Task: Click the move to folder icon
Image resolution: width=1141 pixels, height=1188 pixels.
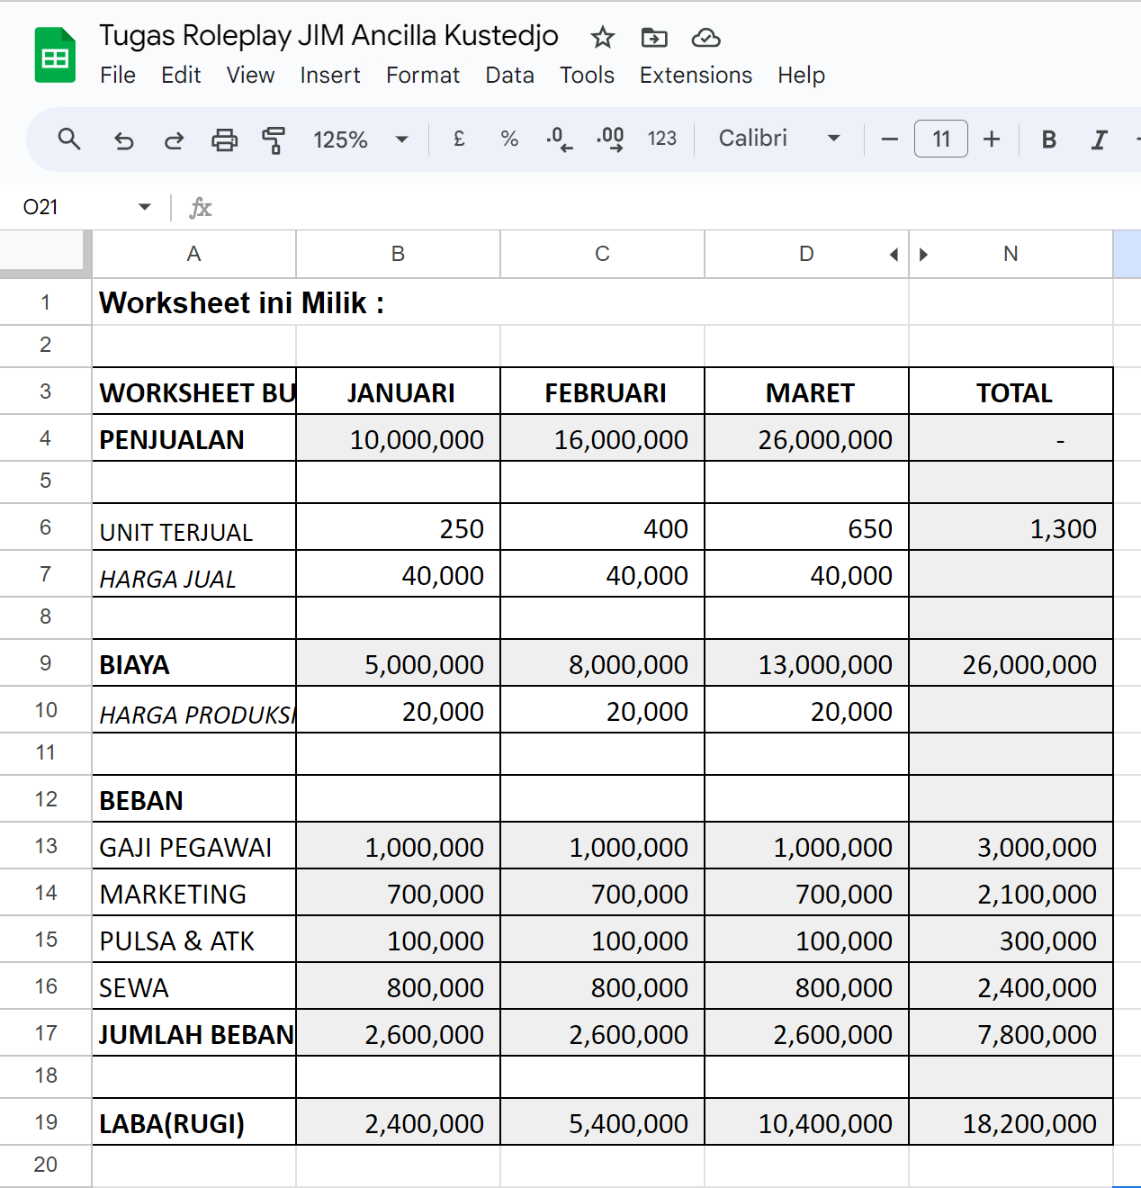Action: 654,38
